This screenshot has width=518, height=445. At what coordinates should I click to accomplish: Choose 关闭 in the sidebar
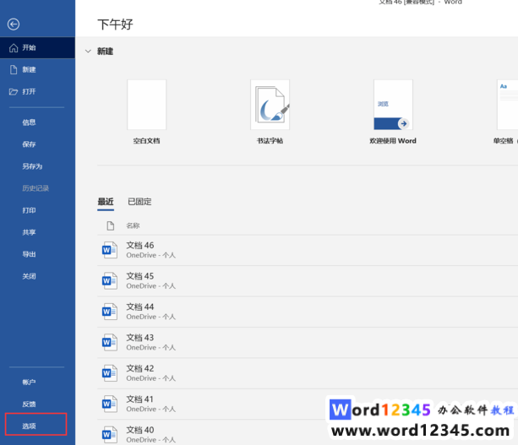pos(38,276)
